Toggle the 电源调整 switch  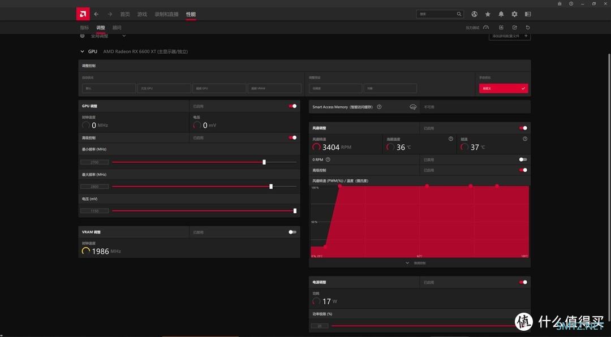pyautogui.click(x=523, y=282)
